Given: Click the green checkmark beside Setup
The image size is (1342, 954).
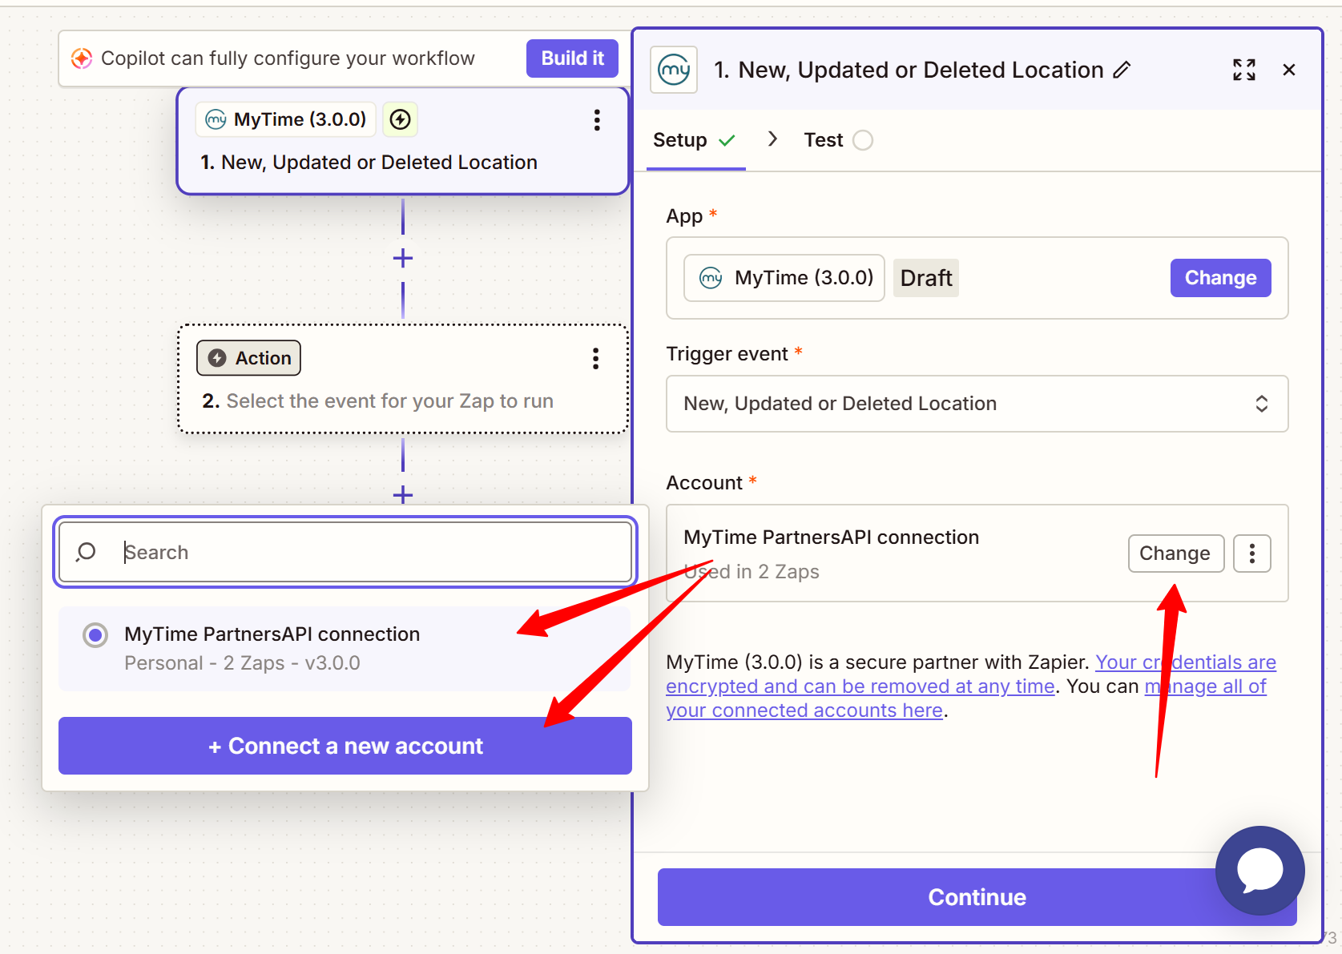Looking at the screenshot, I should click(727, 141).
